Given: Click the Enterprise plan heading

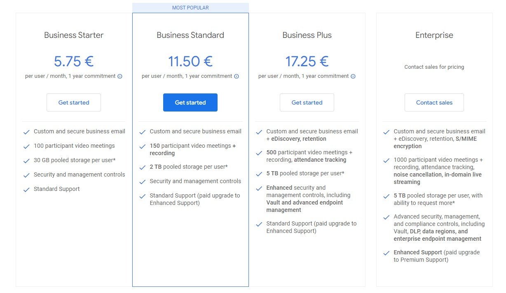Looking at the screenshot, I should [434, 35].
